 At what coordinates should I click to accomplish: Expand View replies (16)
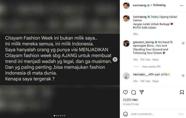click(x=151, y=66)
